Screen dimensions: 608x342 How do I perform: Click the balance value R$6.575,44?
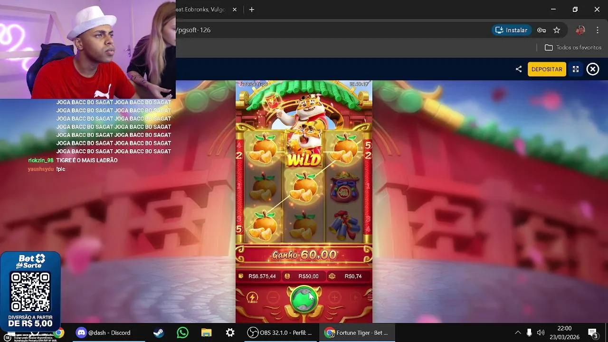[262, 276]
